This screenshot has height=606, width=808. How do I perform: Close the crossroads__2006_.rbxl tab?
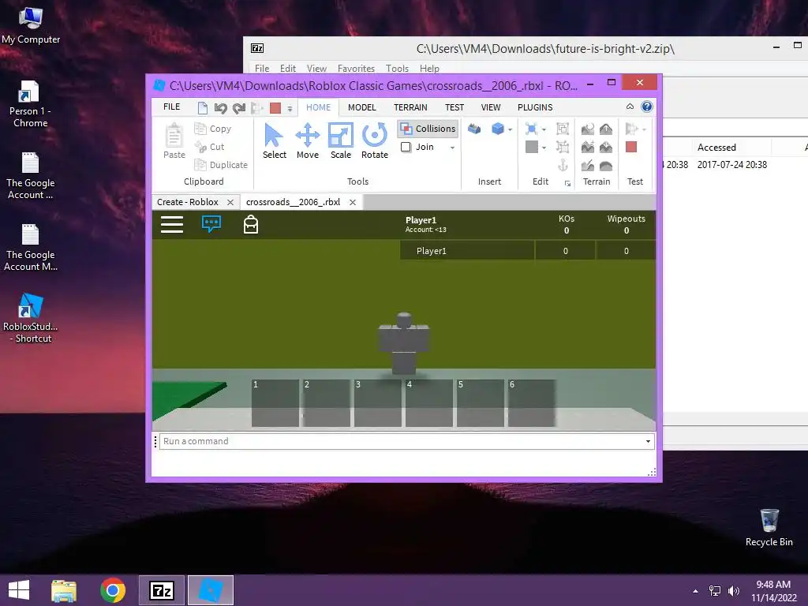(x=353, y=202)
